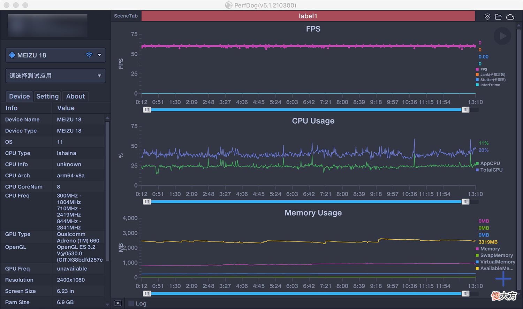Viewport: 523px width, 309px height.
Task: Click the location pin icon
Action: click(487, 17)
